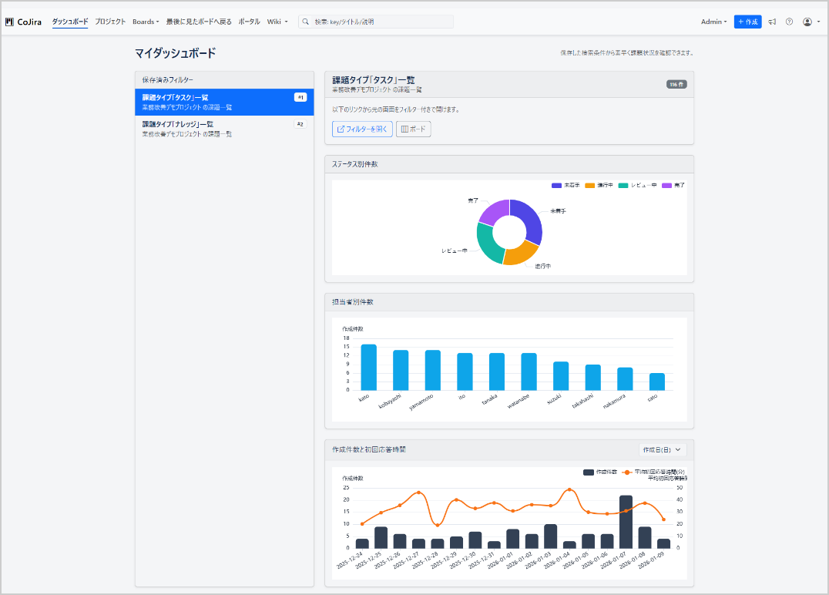Click the orange 進行中 donut segment
The height and width of the screenshot is (595, 829).
coord(521,253)
